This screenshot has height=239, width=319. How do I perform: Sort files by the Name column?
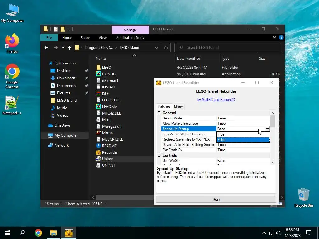(x=134, y=58)
